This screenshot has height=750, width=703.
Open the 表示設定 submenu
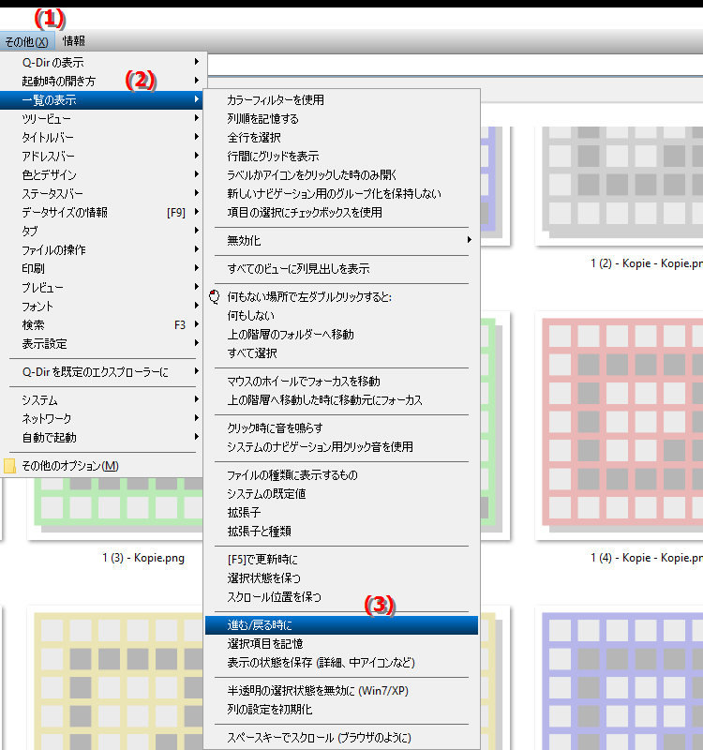102,343
